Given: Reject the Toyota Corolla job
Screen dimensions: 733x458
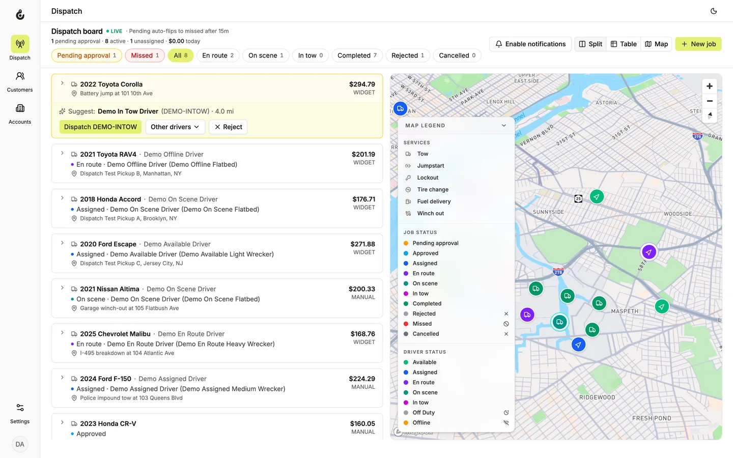Looking at the screenshot, I should 228,127.
